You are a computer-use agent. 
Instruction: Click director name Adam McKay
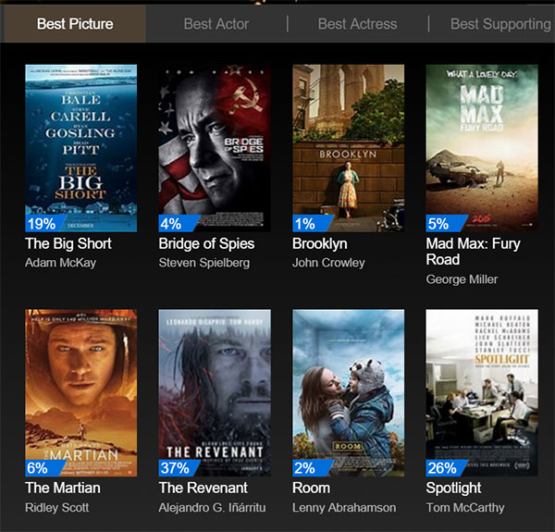(60, 263)
